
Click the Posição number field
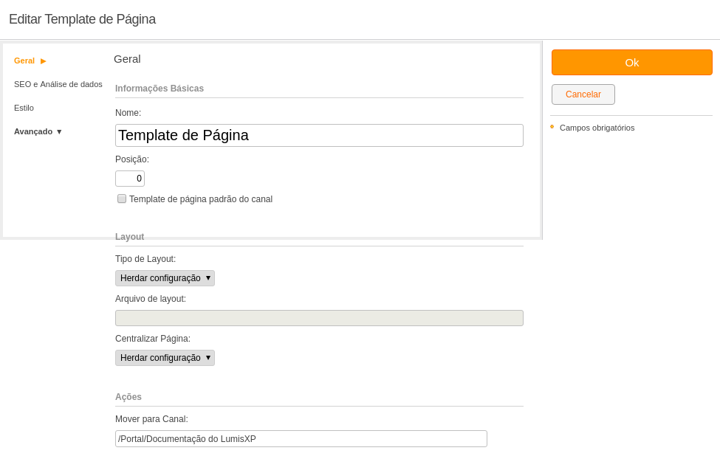[130, 179]
